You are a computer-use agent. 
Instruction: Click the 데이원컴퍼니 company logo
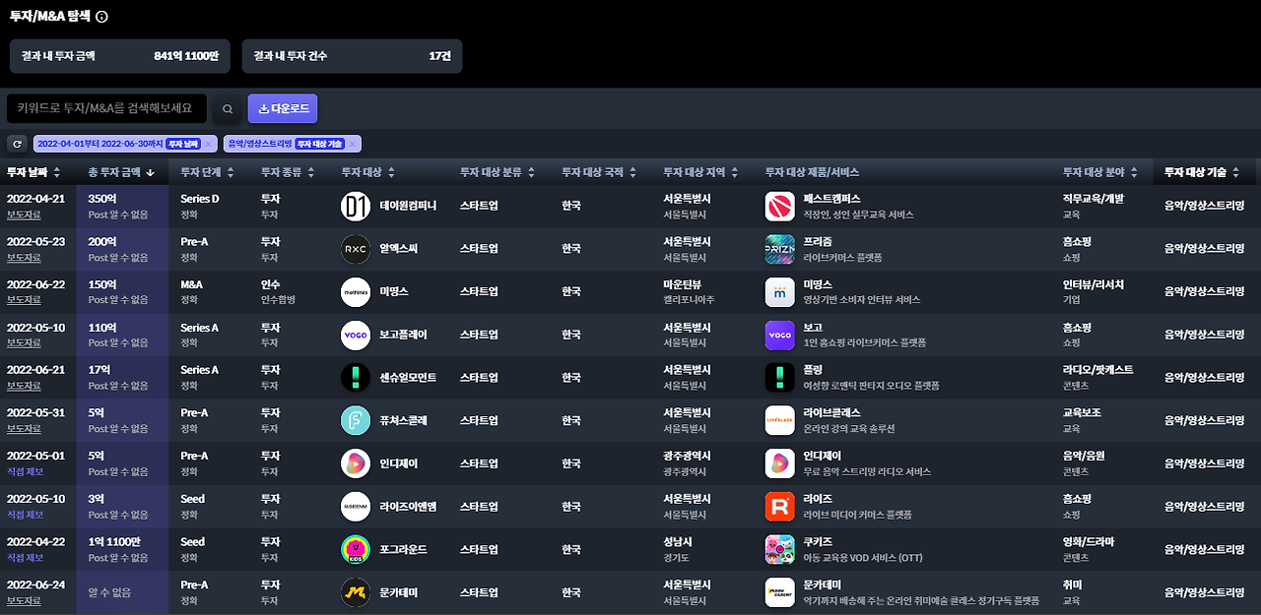(356, 206)
